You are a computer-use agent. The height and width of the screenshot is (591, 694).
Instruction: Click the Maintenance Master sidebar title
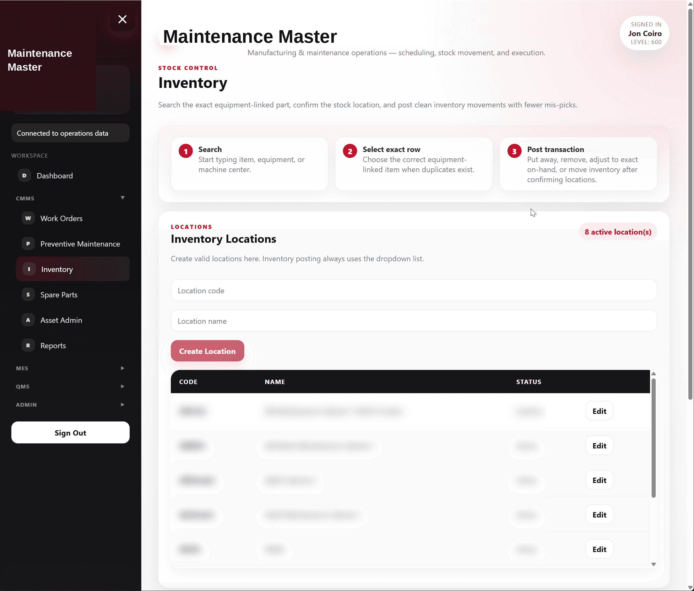coord(40,60)
